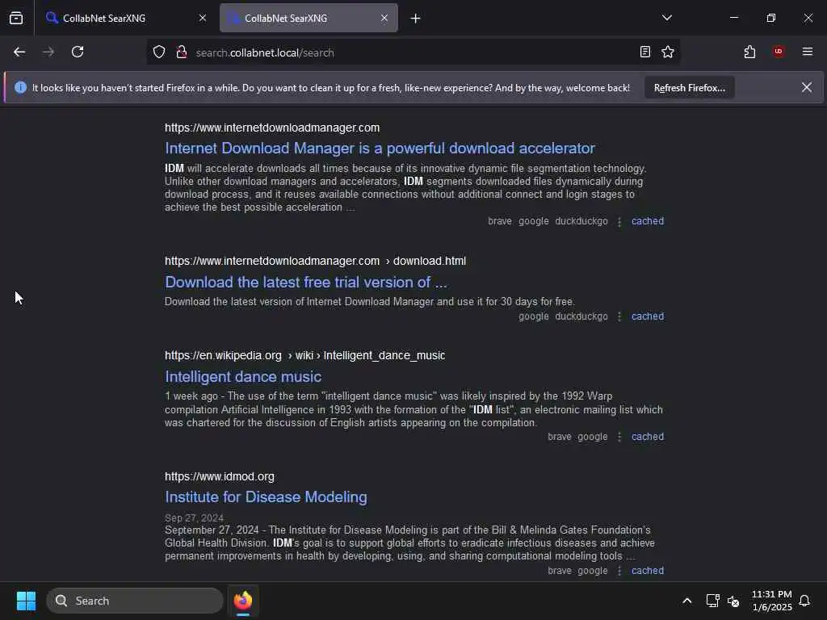Dismiss the Refresh Firefox notification bar
Screen dimensions: 827x620
coord(807,87)
